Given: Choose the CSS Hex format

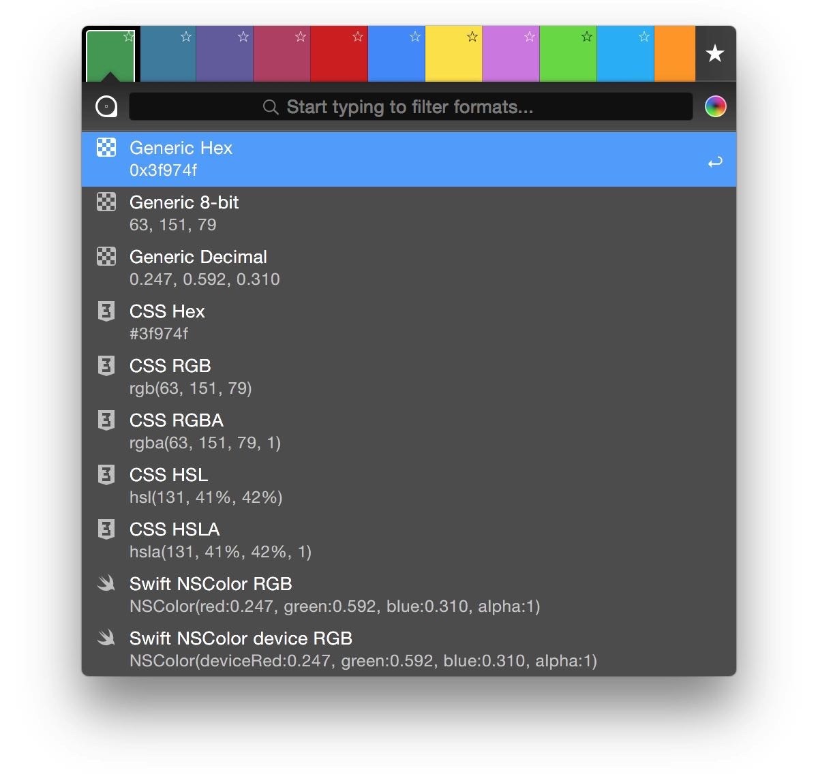Looking at the screenshot, I should (x=409, y=323).
